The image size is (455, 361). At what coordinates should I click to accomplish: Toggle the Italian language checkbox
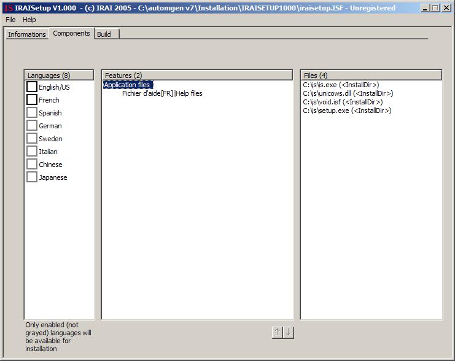32,152
